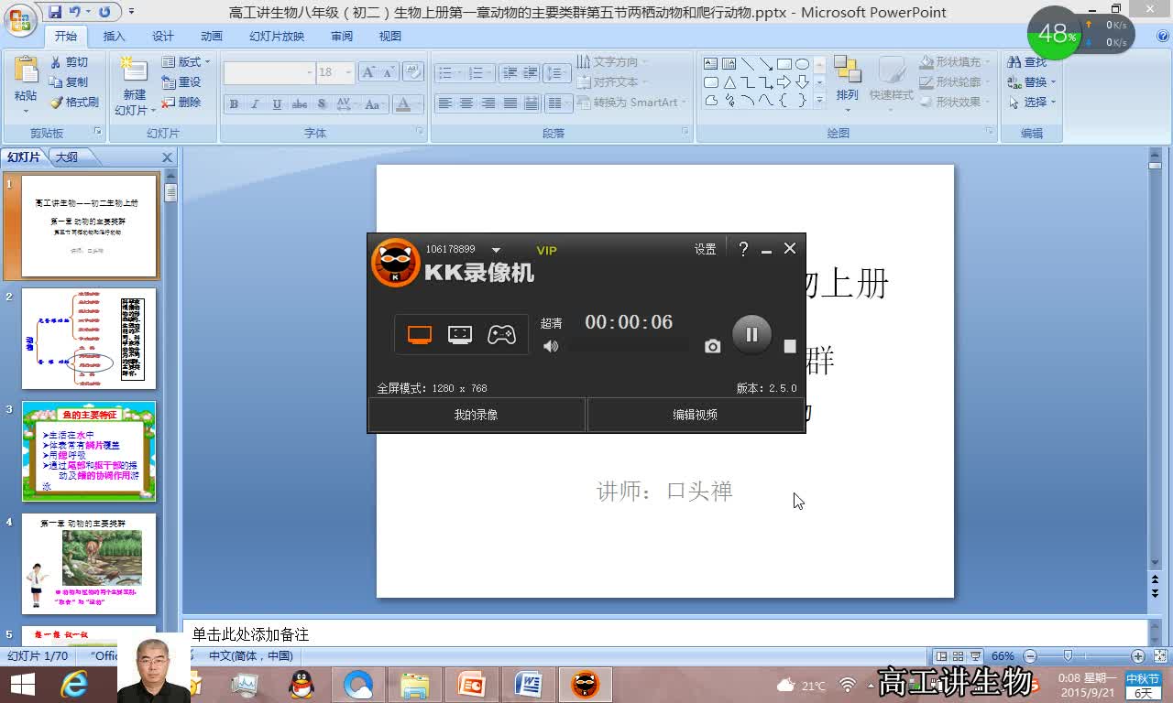Click the notes field 单击此处添加备注

664,634
